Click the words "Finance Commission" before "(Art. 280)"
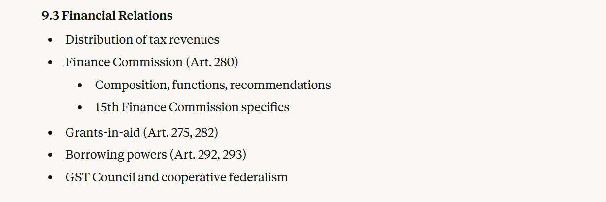 [124, 62]
